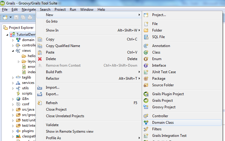Click the Annotation icon in New submenu

[x=146, y=46]
